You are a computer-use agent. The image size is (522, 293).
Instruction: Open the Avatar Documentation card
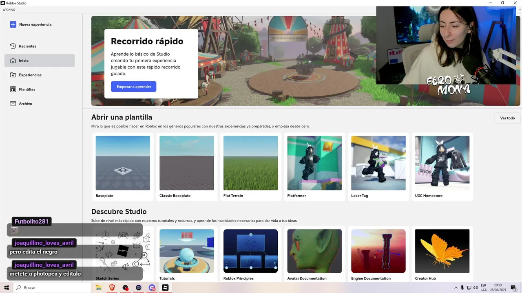click(x=314, y=255)
